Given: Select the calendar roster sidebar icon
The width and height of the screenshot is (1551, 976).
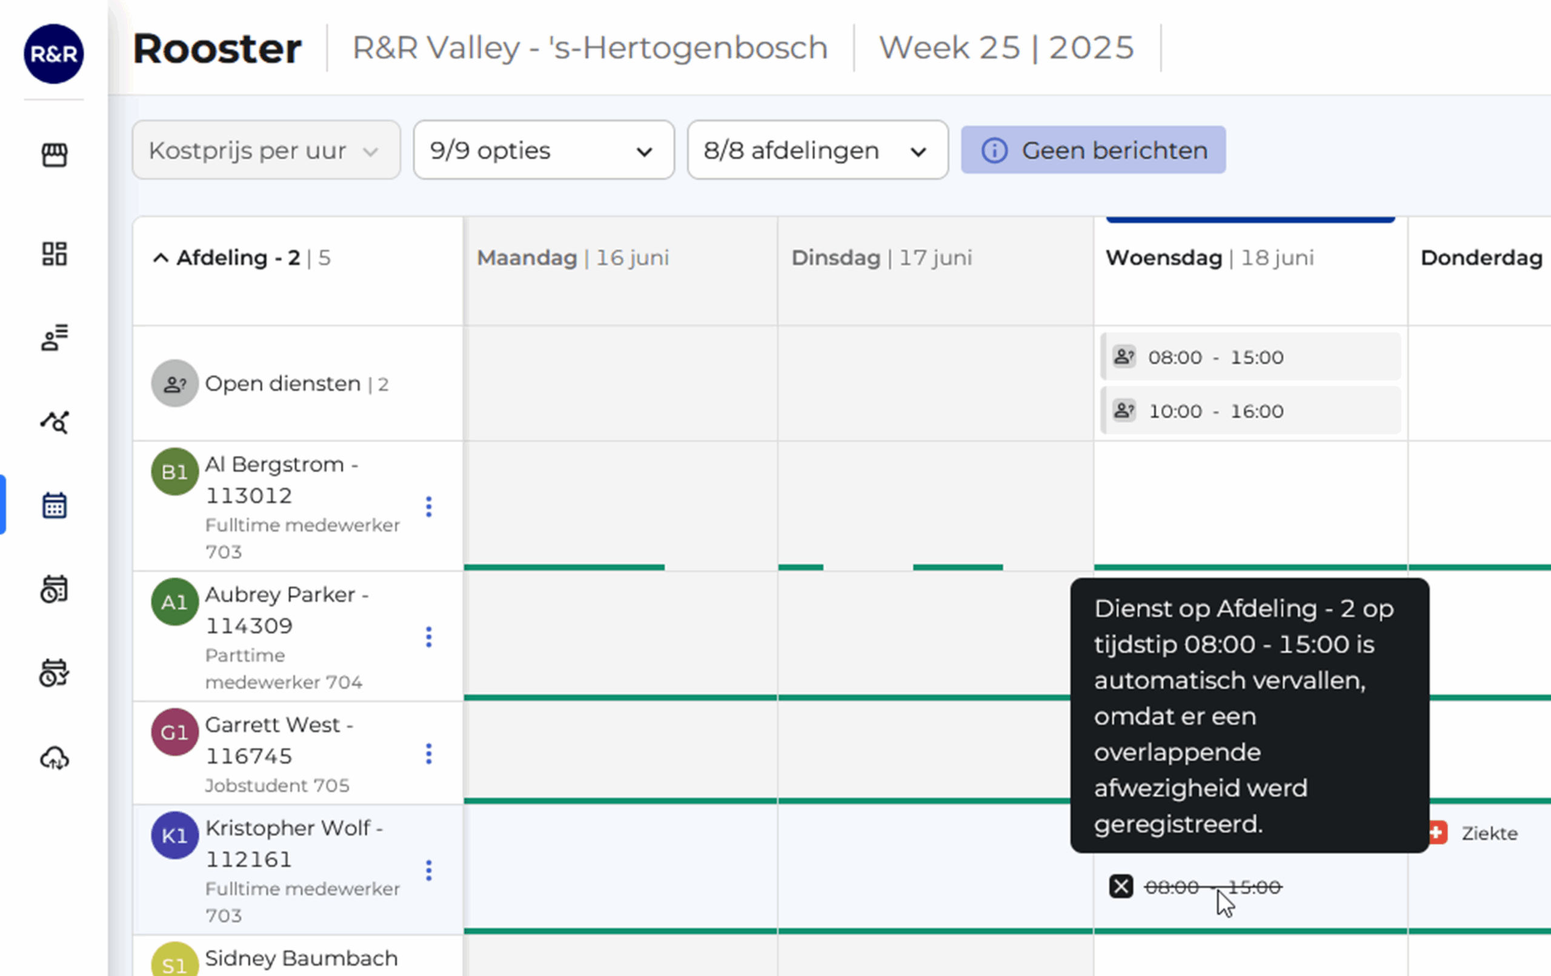Looking at the screenshot, I should pos(54,506).
